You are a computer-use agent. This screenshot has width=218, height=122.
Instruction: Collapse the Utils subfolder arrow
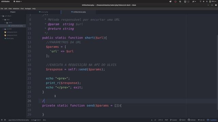(x=5, y=23)
